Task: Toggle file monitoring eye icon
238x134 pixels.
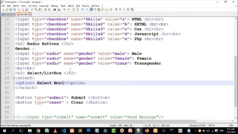Action: point(111,10)
